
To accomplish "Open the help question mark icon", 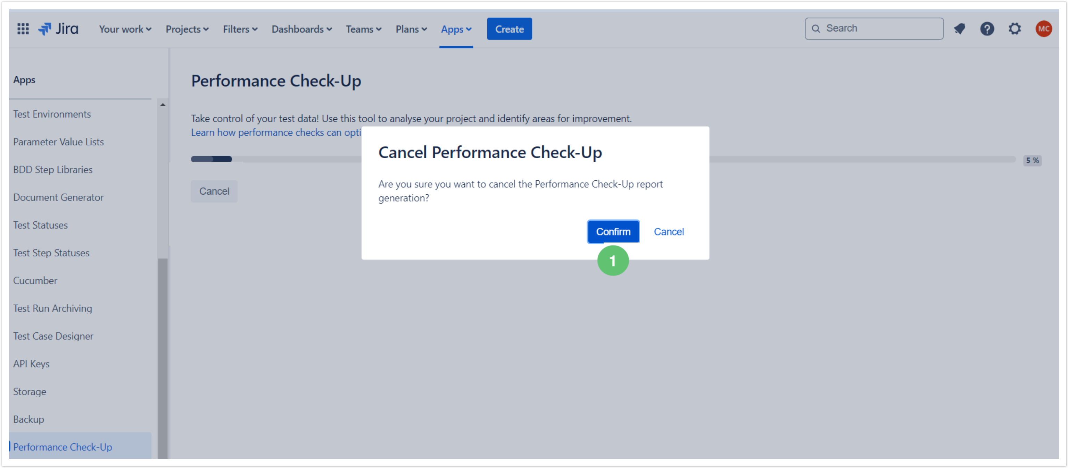I will coord(987,28).
